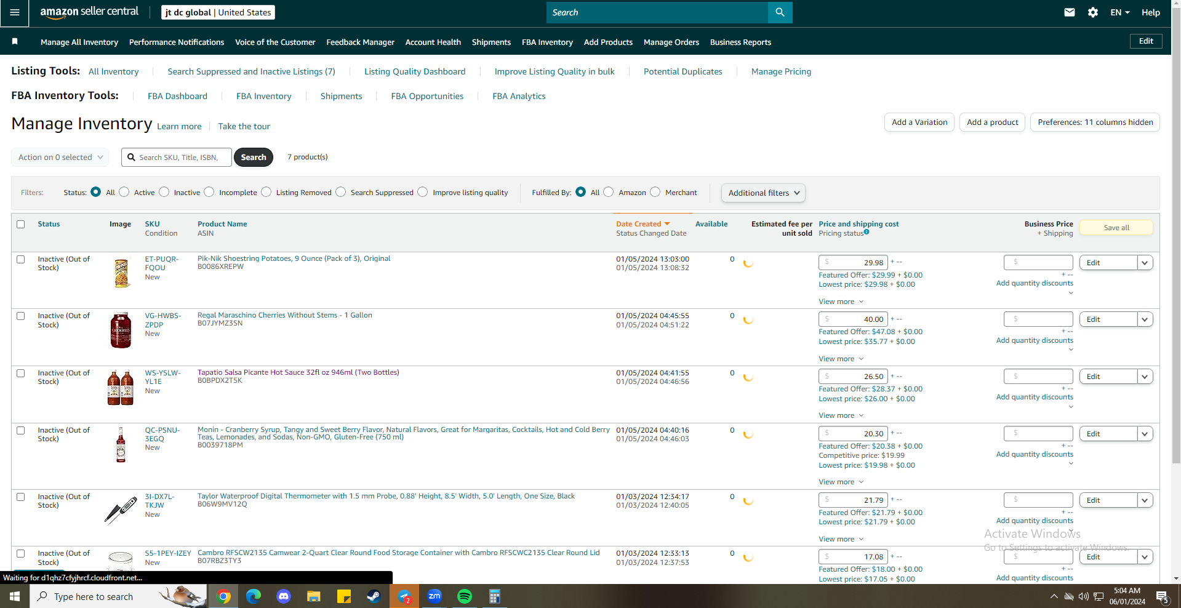The width and height of the screenshot is (1181, 608).
Task: Switch to FBA Dashboard tab
Action: point(177,96)
